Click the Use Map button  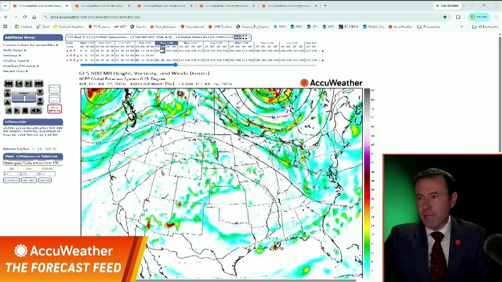[45, 180]
